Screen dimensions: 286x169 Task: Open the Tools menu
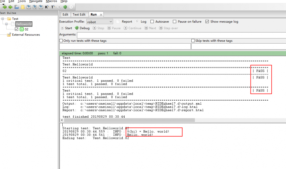21,1
